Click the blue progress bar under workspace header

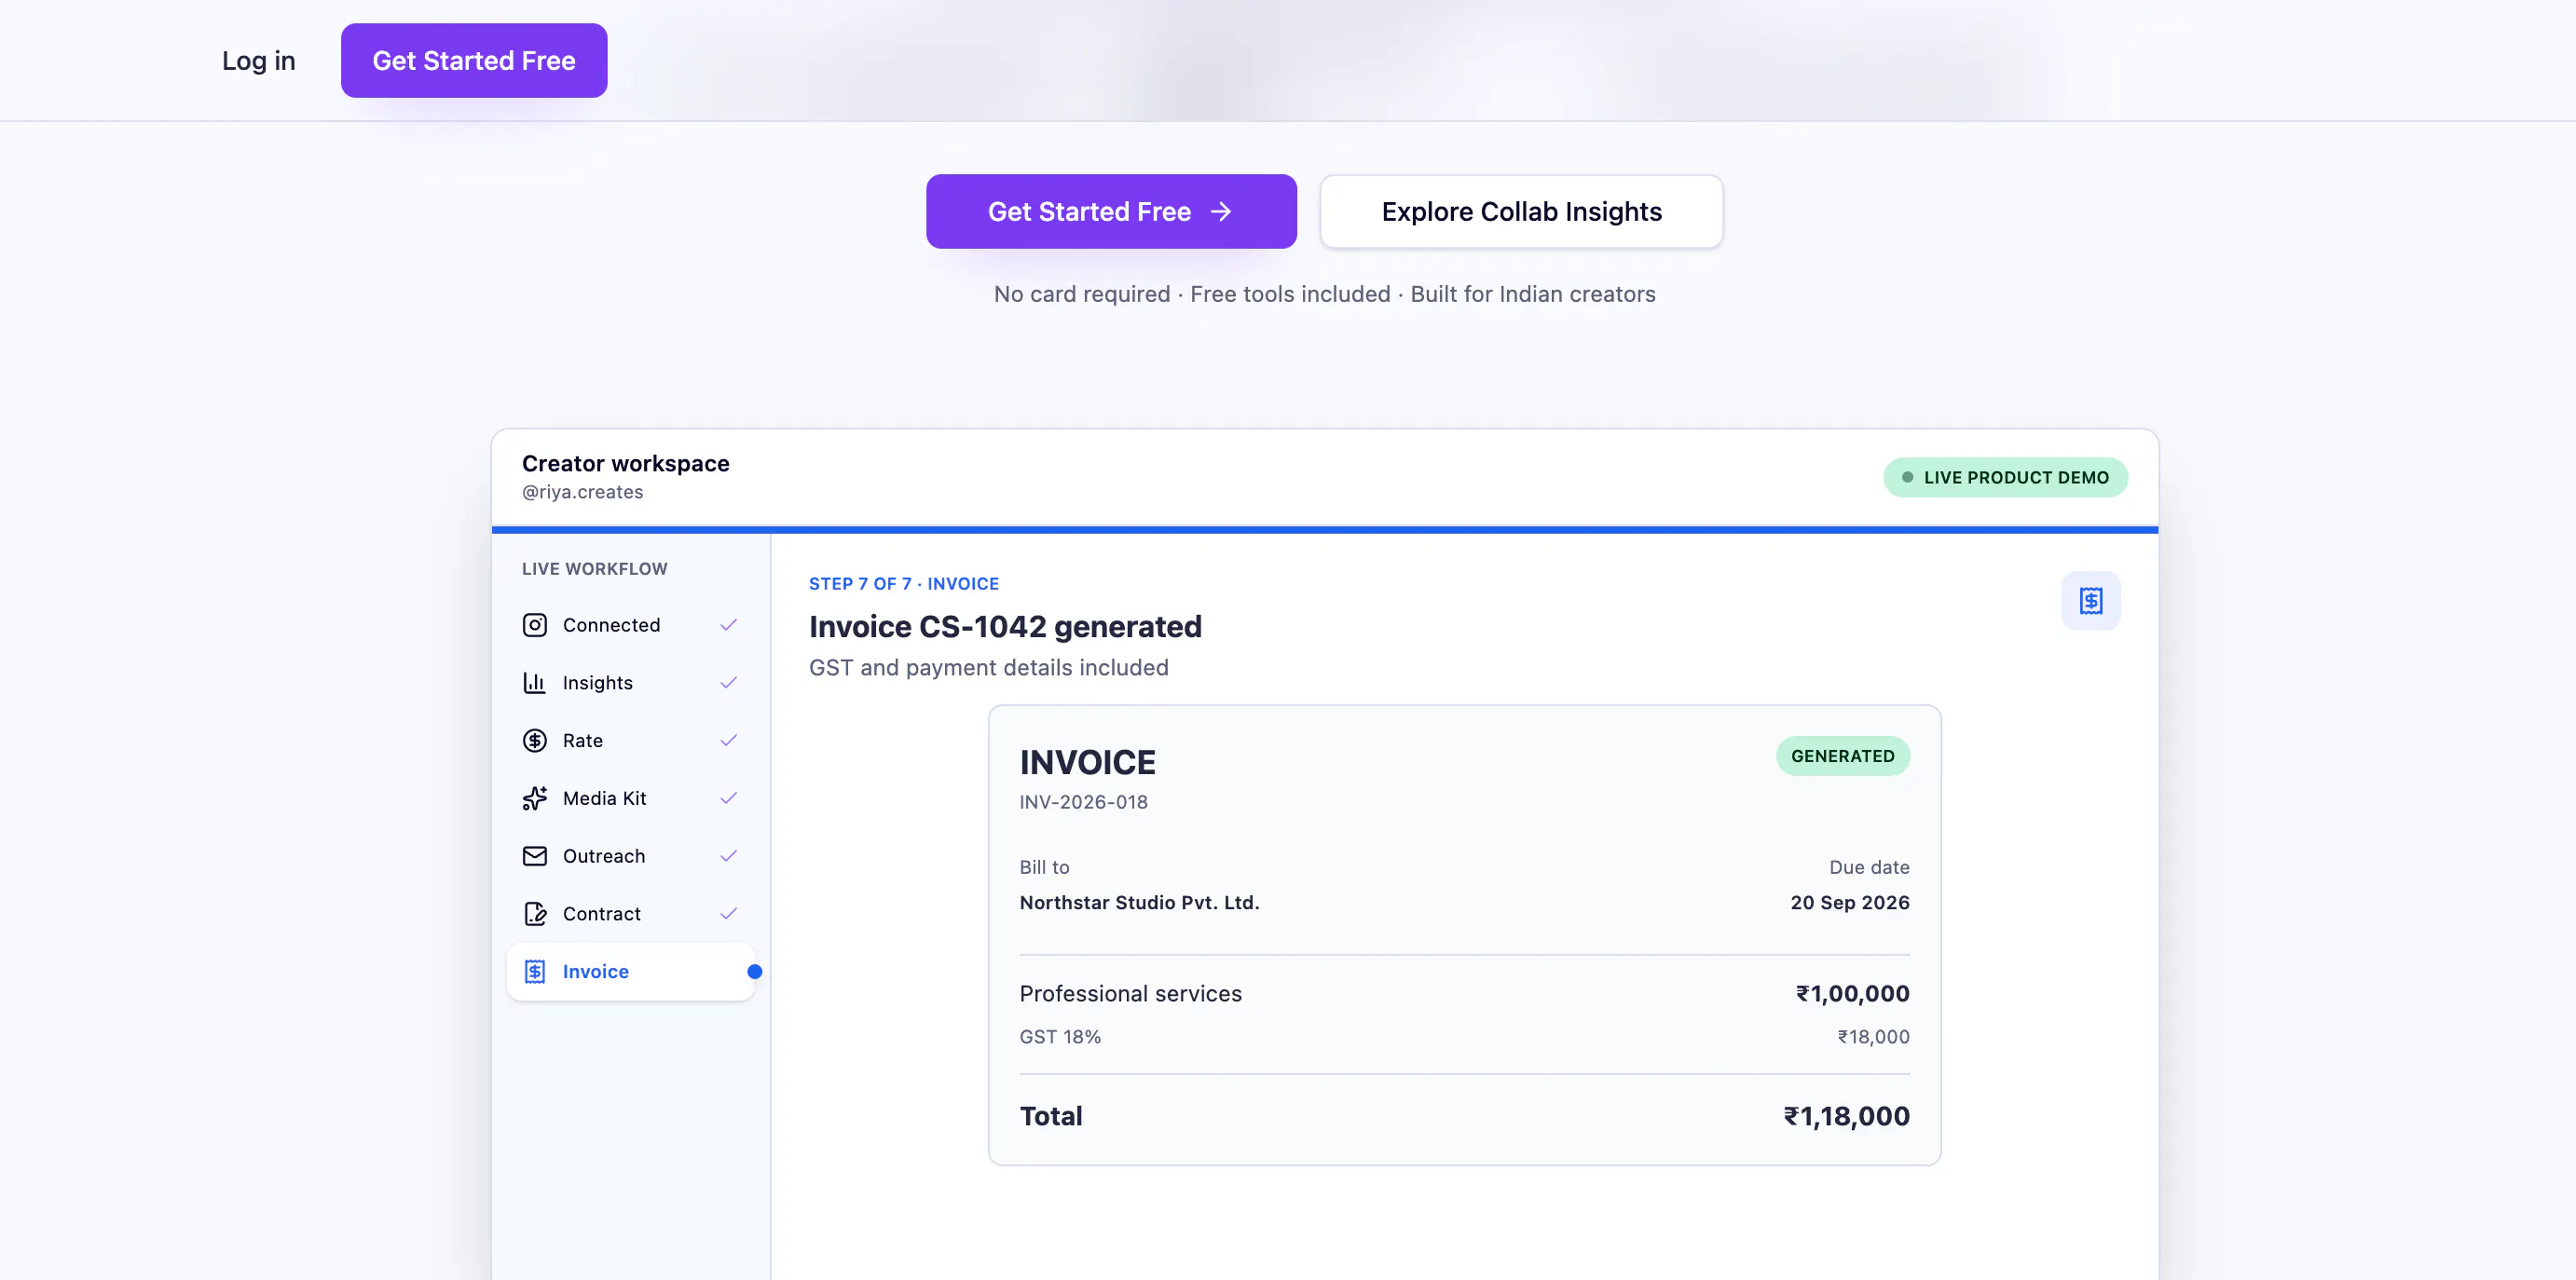[x=1325, y=529]
